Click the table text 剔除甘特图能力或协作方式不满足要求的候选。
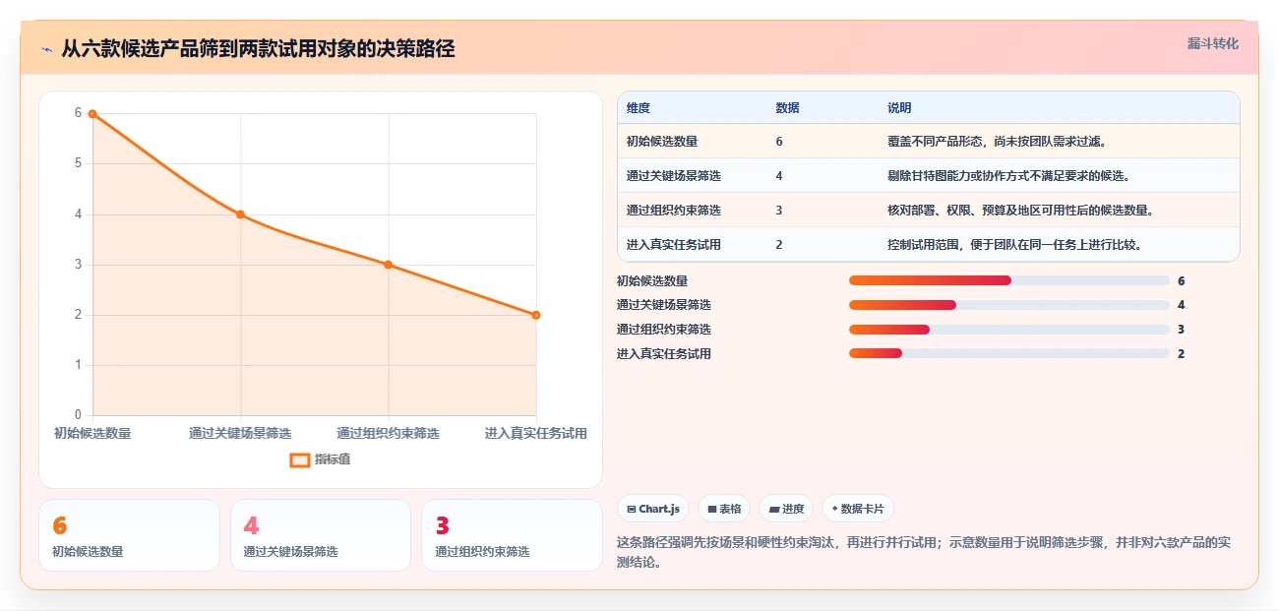 point(1008,176)
